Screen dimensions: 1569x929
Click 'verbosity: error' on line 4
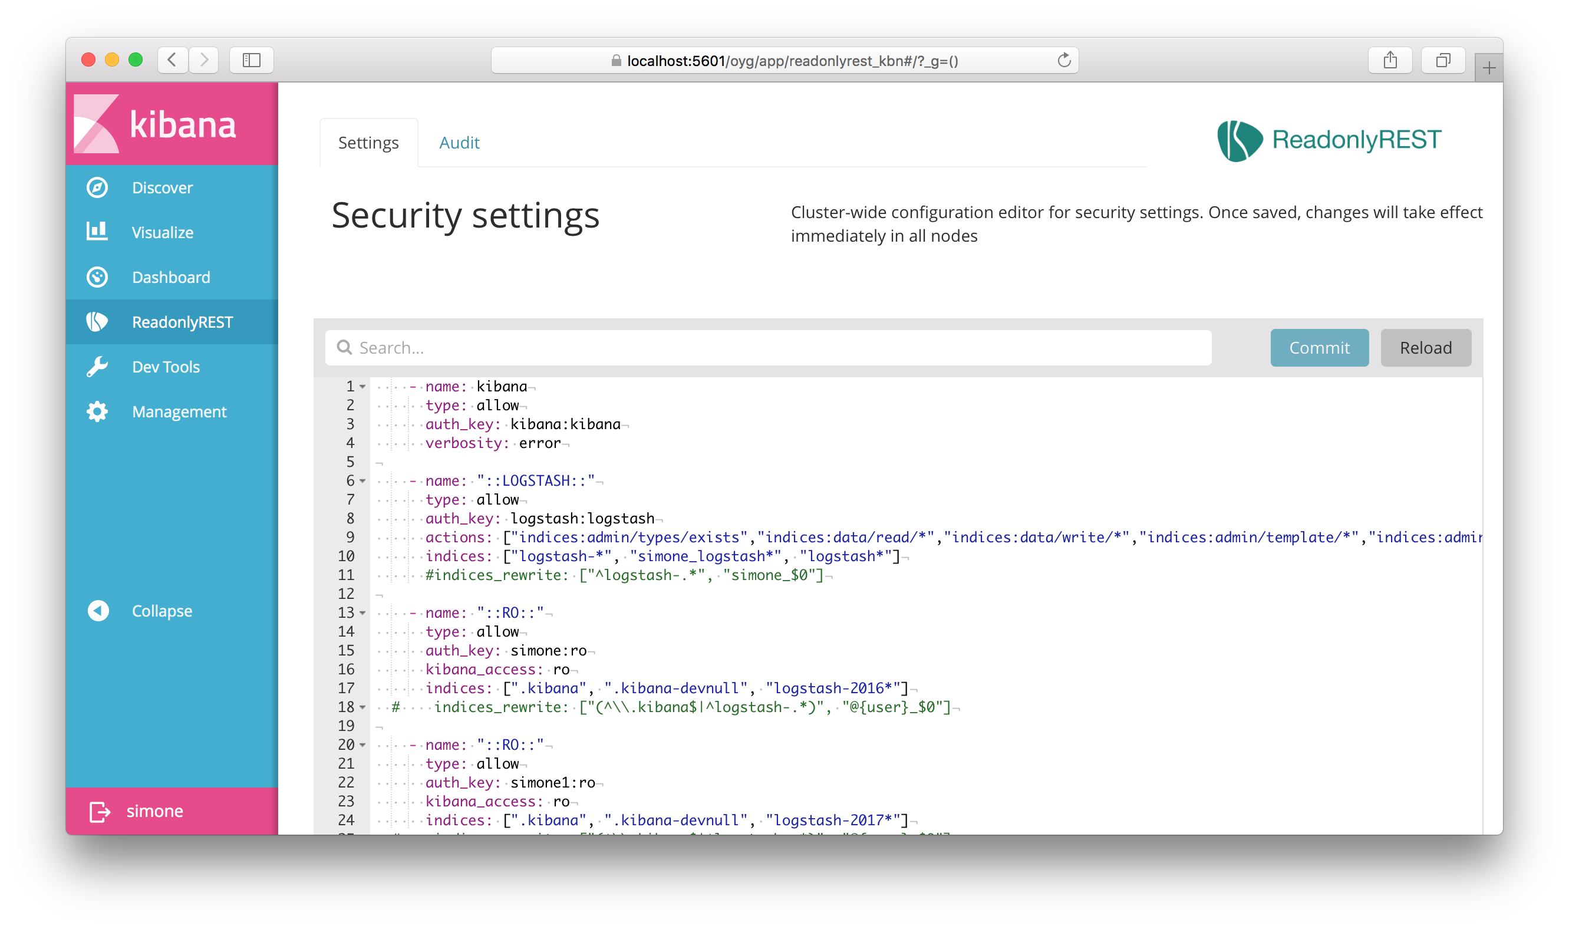coord(493,443)
